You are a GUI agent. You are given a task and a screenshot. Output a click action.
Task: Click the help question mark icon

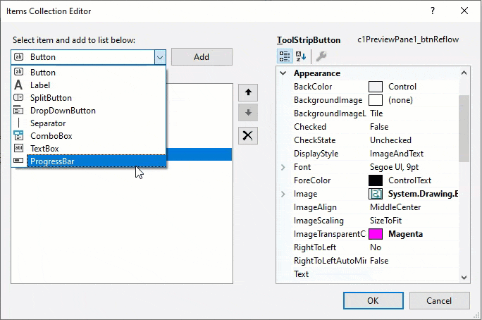pos(431,11)
